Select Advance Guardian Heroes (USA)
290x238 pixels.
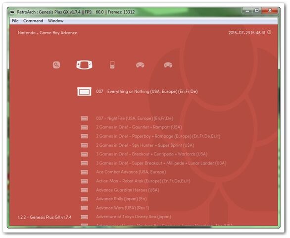tap(127, 190)
